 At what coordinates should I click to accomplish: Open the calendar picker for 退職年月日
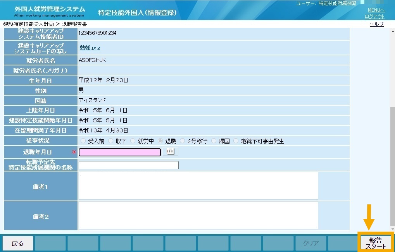(170, 151)
